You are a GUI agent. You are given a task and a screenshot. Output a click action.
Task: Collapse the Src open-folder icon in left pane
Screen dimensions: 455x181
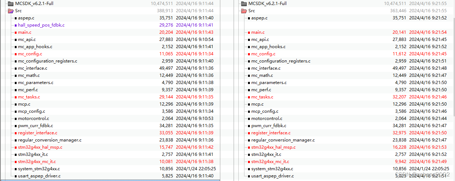tap(10, 11)
